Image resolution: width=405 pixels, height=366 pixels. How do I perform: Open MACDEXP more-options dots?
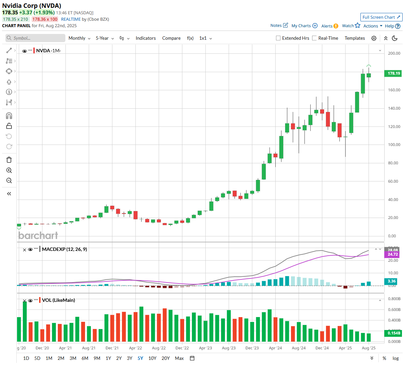click(x=36, y=249)
